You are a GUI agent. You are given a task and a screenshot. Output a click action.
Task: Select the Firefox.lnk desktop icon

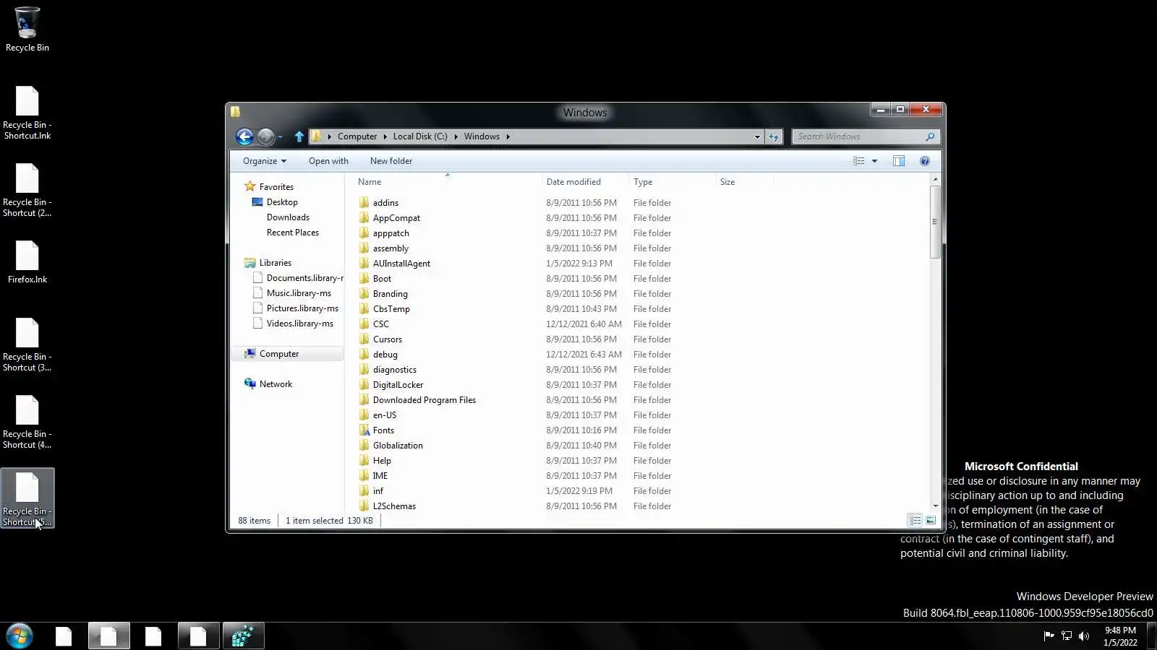[27, 262]
